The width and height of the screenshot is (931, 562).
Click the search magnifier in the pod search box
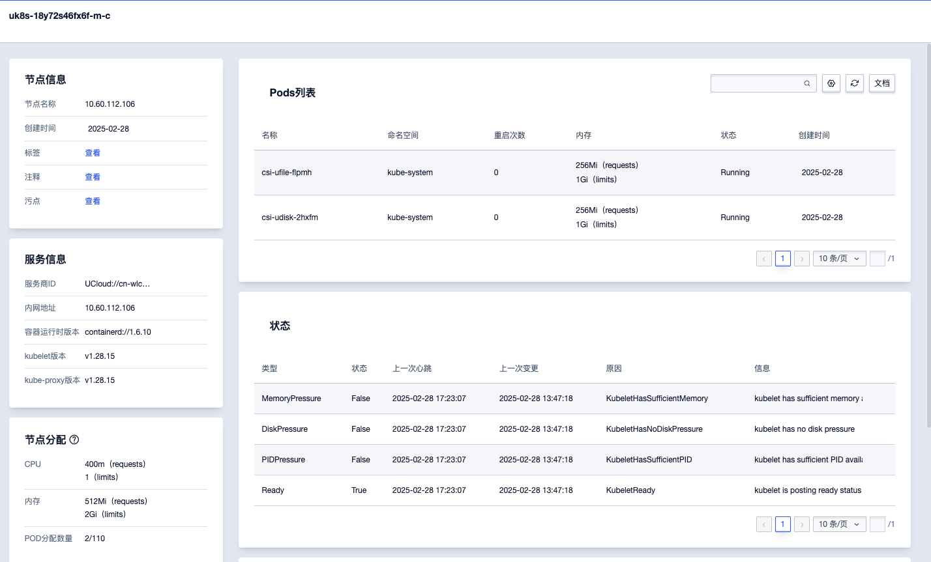pyautogui.click(x=806, y=83)
